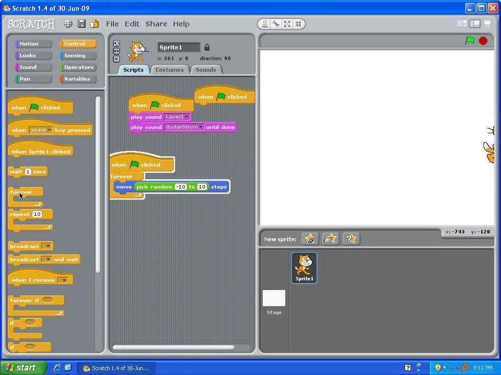The width and height of the screenshot is (501, 375).
Task: Select the Shrink sprite tool
Action: pos(298,24)
